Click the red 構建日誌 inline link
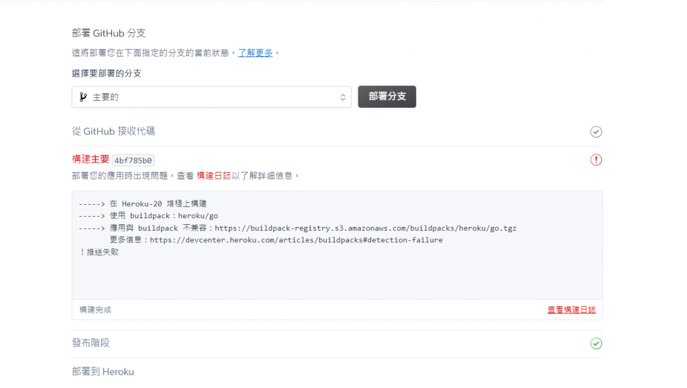Screen dimensions: 687x388 point(214,176)
